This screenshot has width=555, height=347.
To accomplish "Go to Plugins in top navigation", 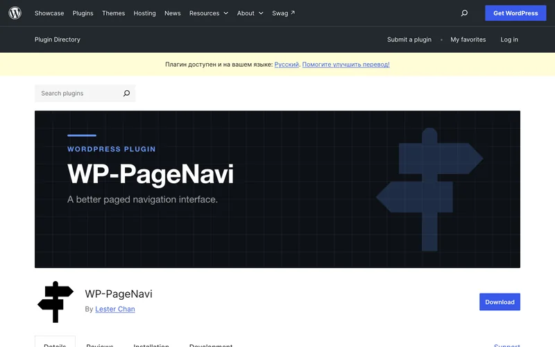I will click(83, 13).
